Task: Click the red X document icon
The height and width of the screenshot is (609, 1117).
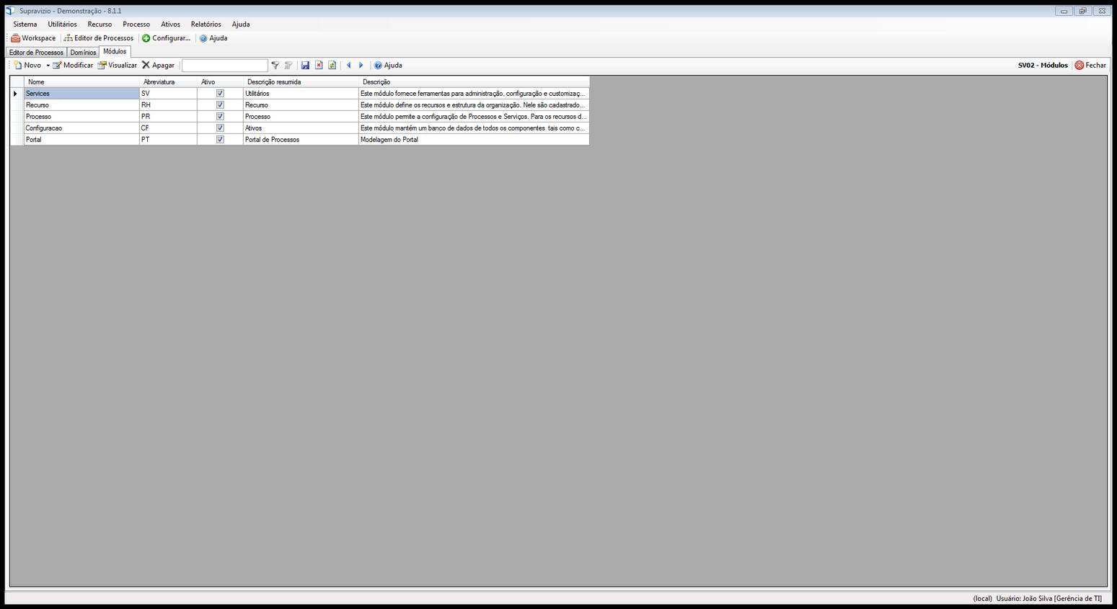Action: [x=319, y=65]
